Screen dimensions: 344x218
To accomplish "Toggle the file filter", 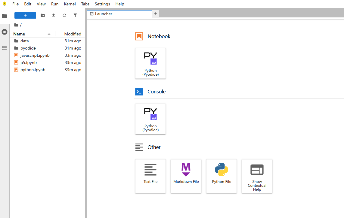I will 75,15.
